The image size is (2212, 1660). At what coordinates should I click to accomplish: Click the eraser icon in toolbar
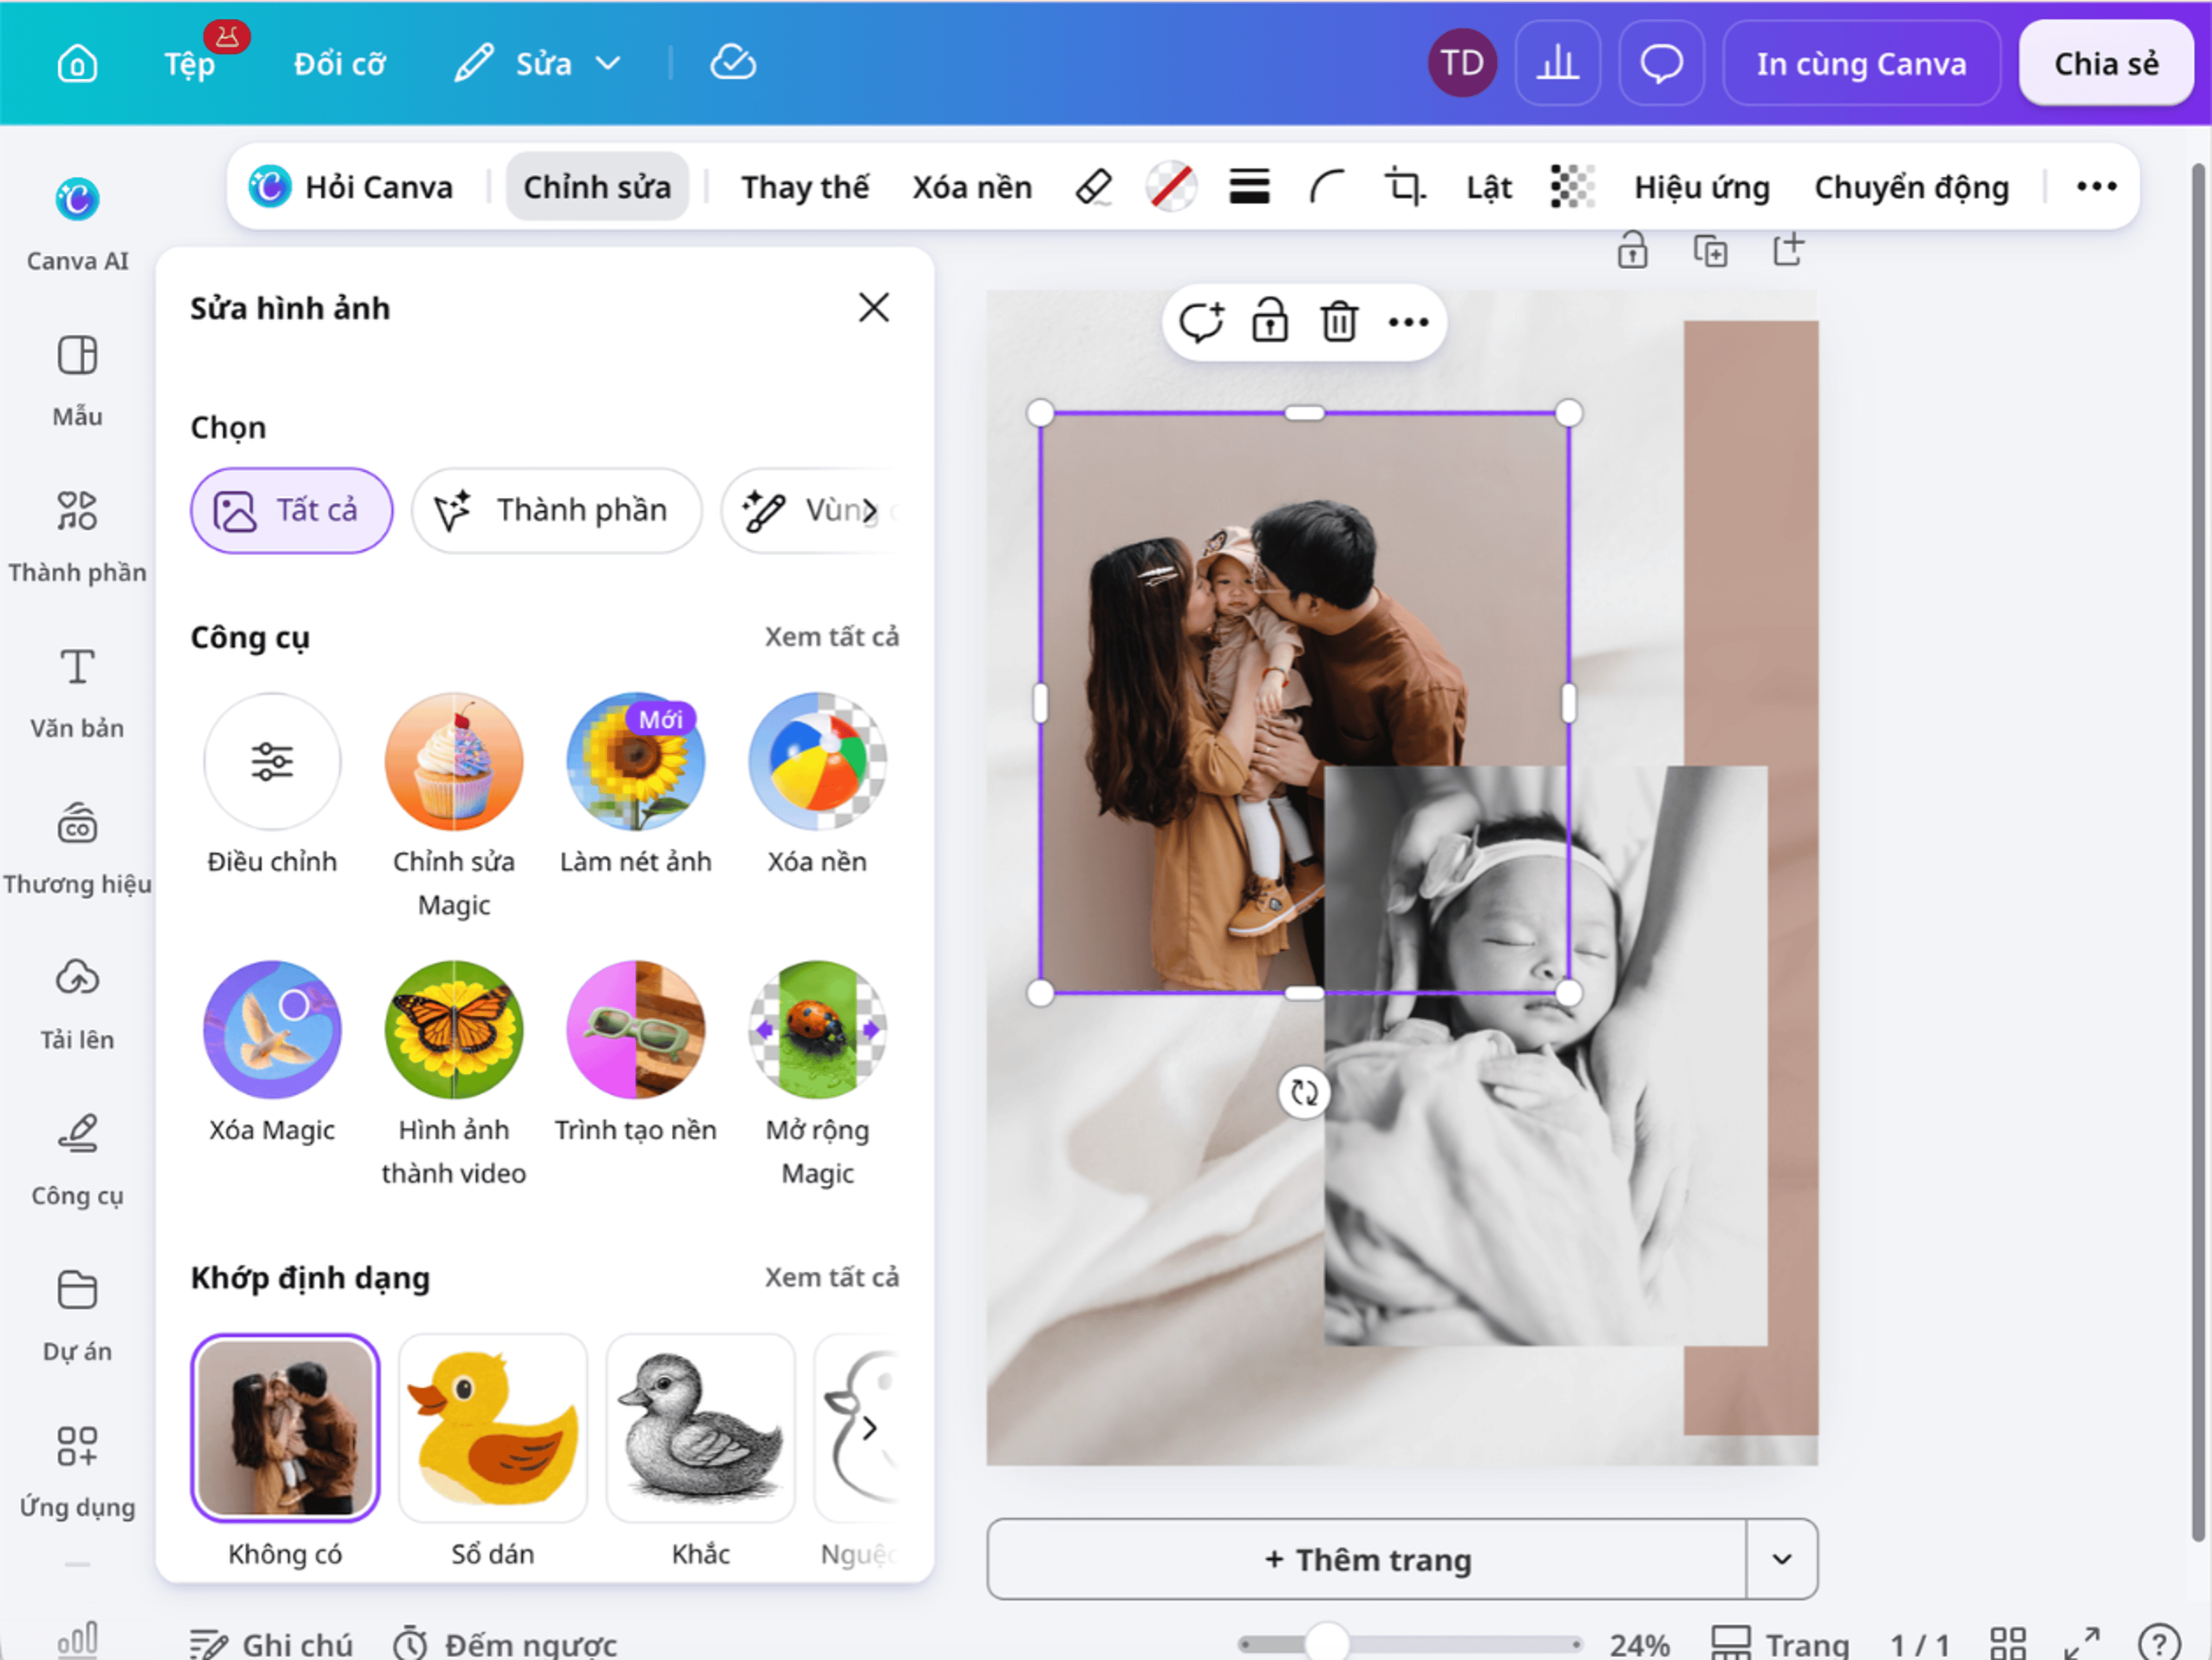click(1093, 187)
